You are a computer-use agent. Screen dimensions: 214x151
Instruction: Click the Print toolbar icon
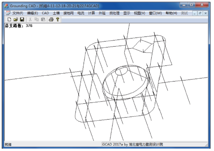(x=51, y=20)
